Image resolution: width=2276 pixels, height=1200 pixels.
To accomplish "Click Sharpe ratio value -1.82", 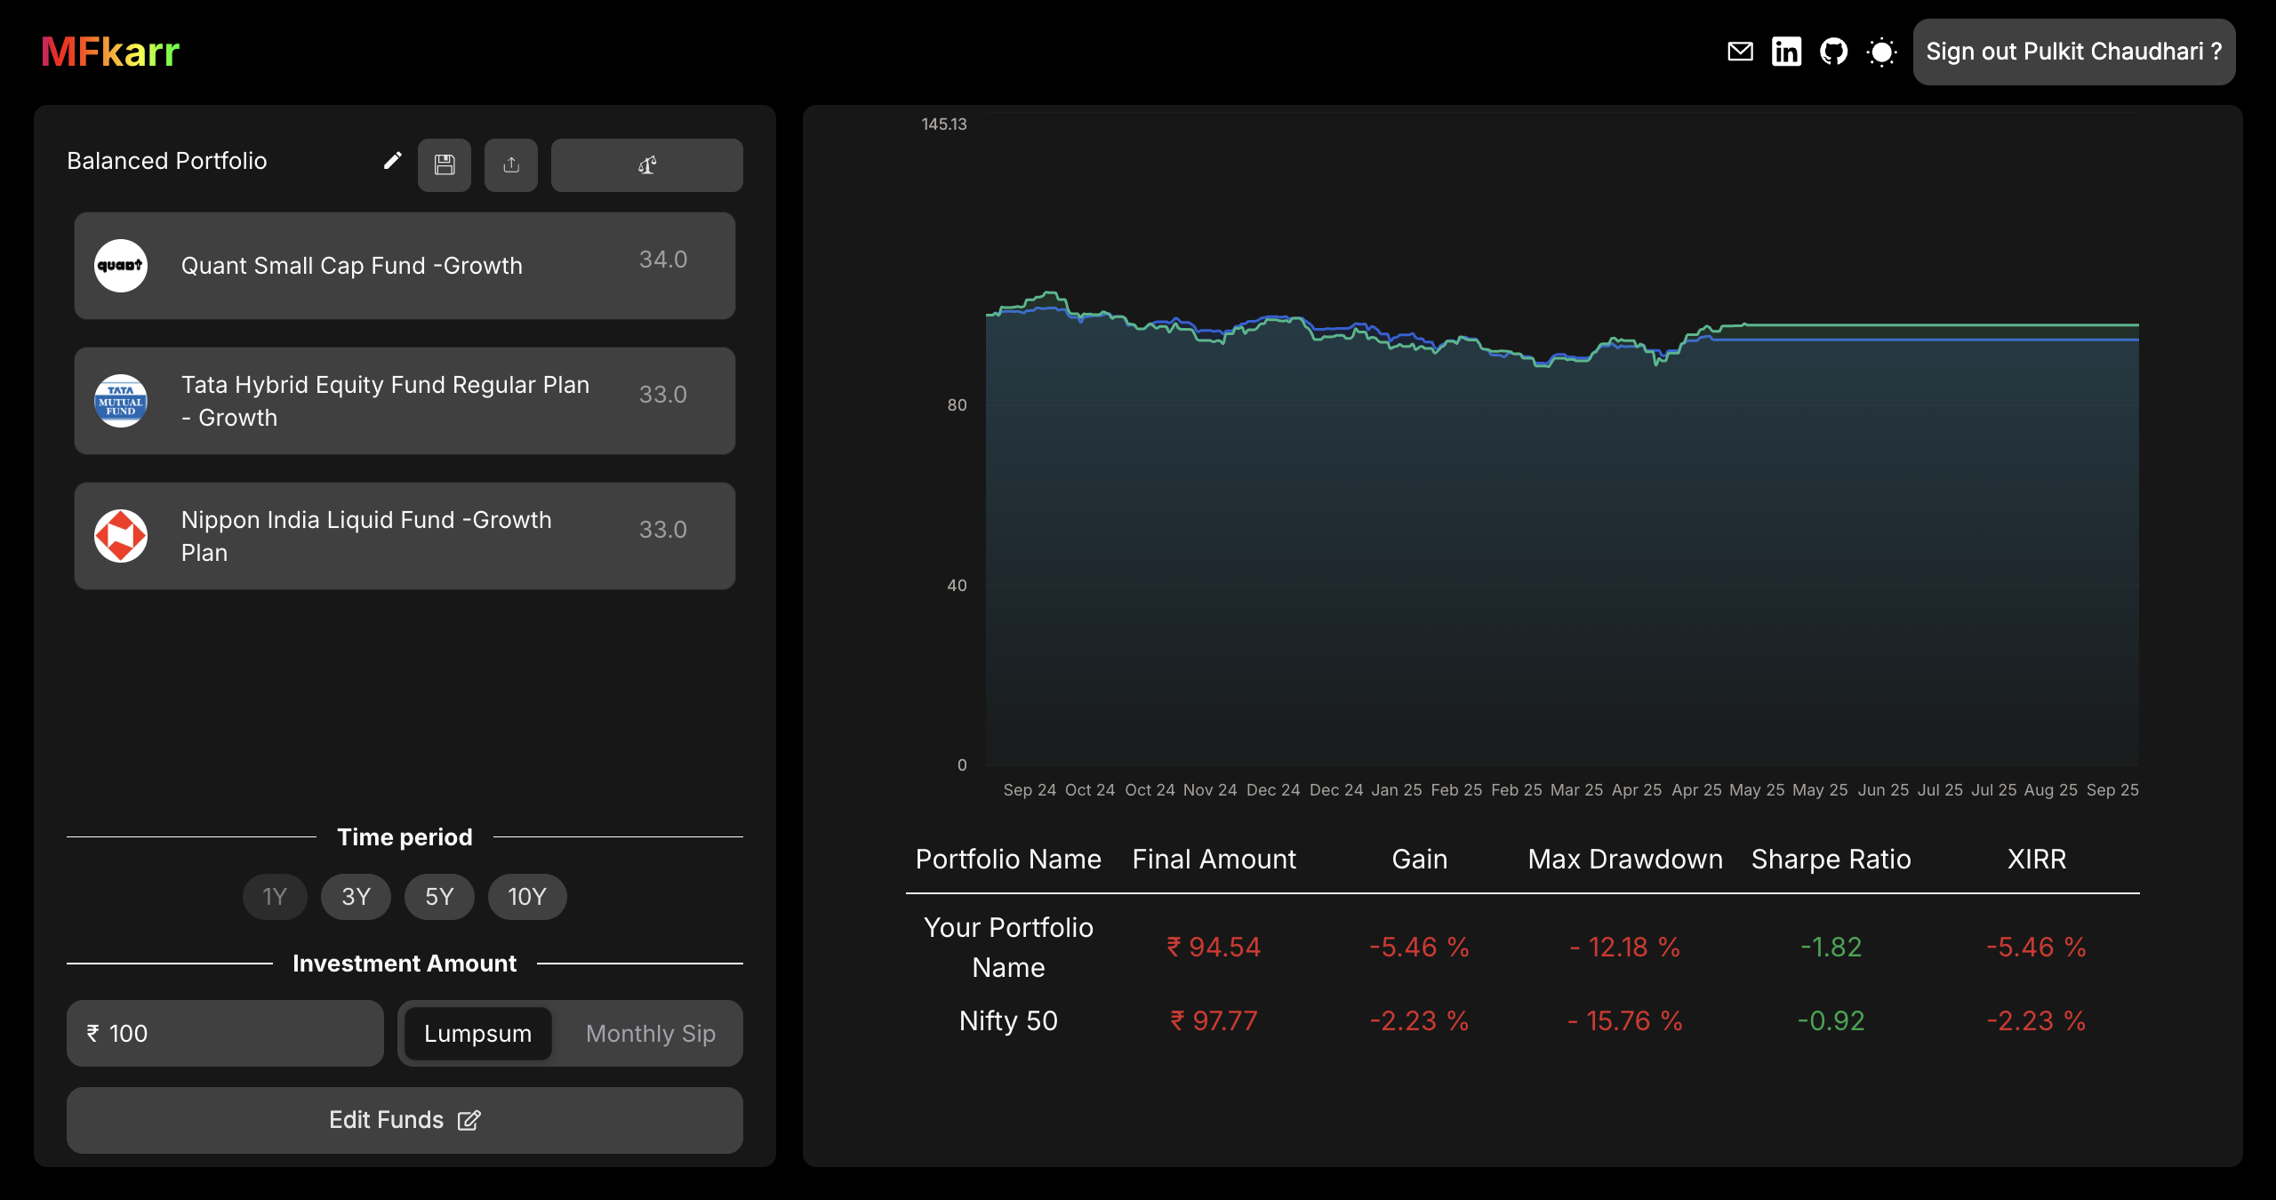I will tap(1831, 947).
